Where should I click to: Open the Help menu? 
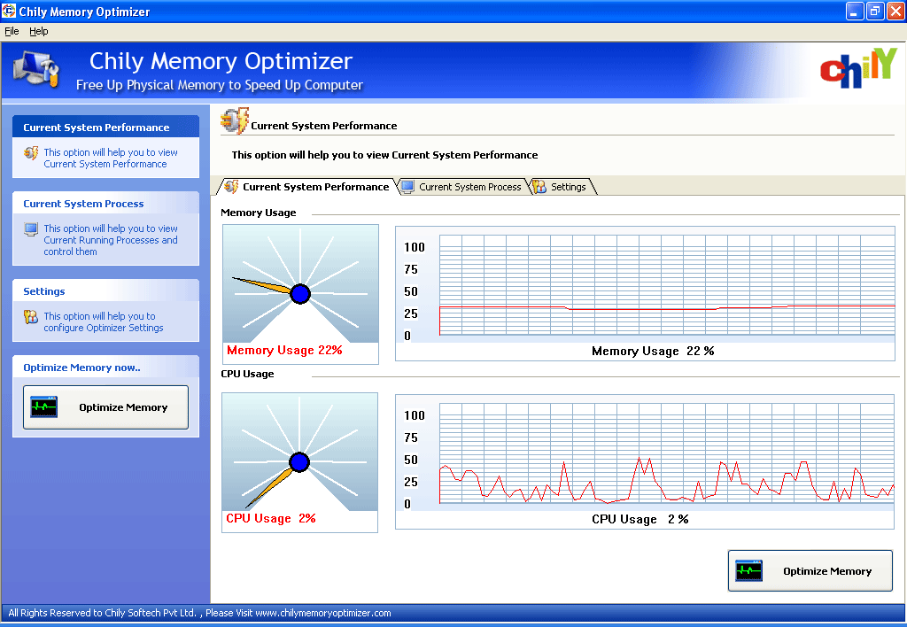[38, 31]
